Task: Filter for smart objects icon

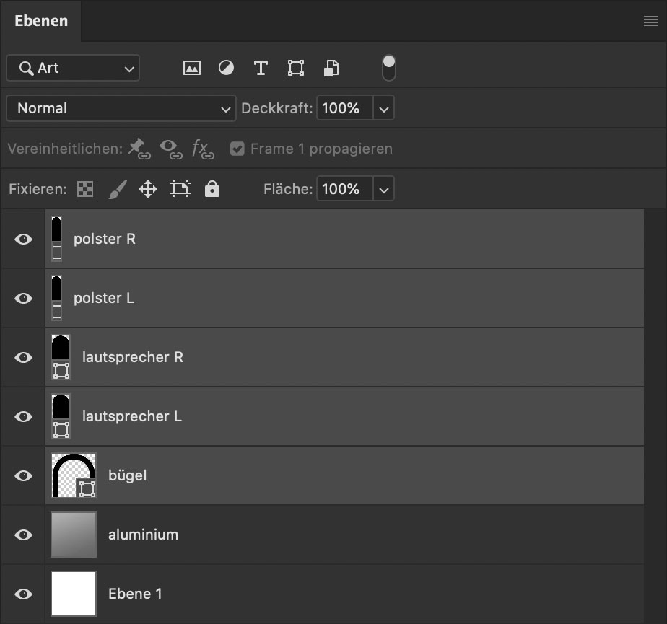Action: [x=331, y=68]
